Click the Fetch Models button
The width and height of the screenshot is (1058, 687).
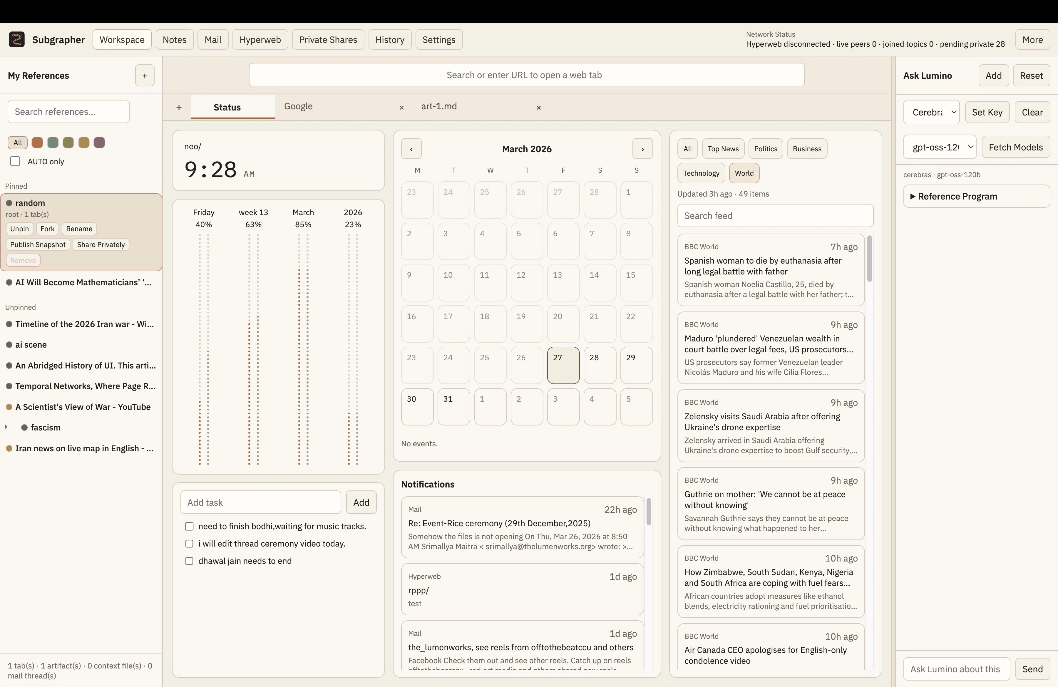click(1016, 147)
